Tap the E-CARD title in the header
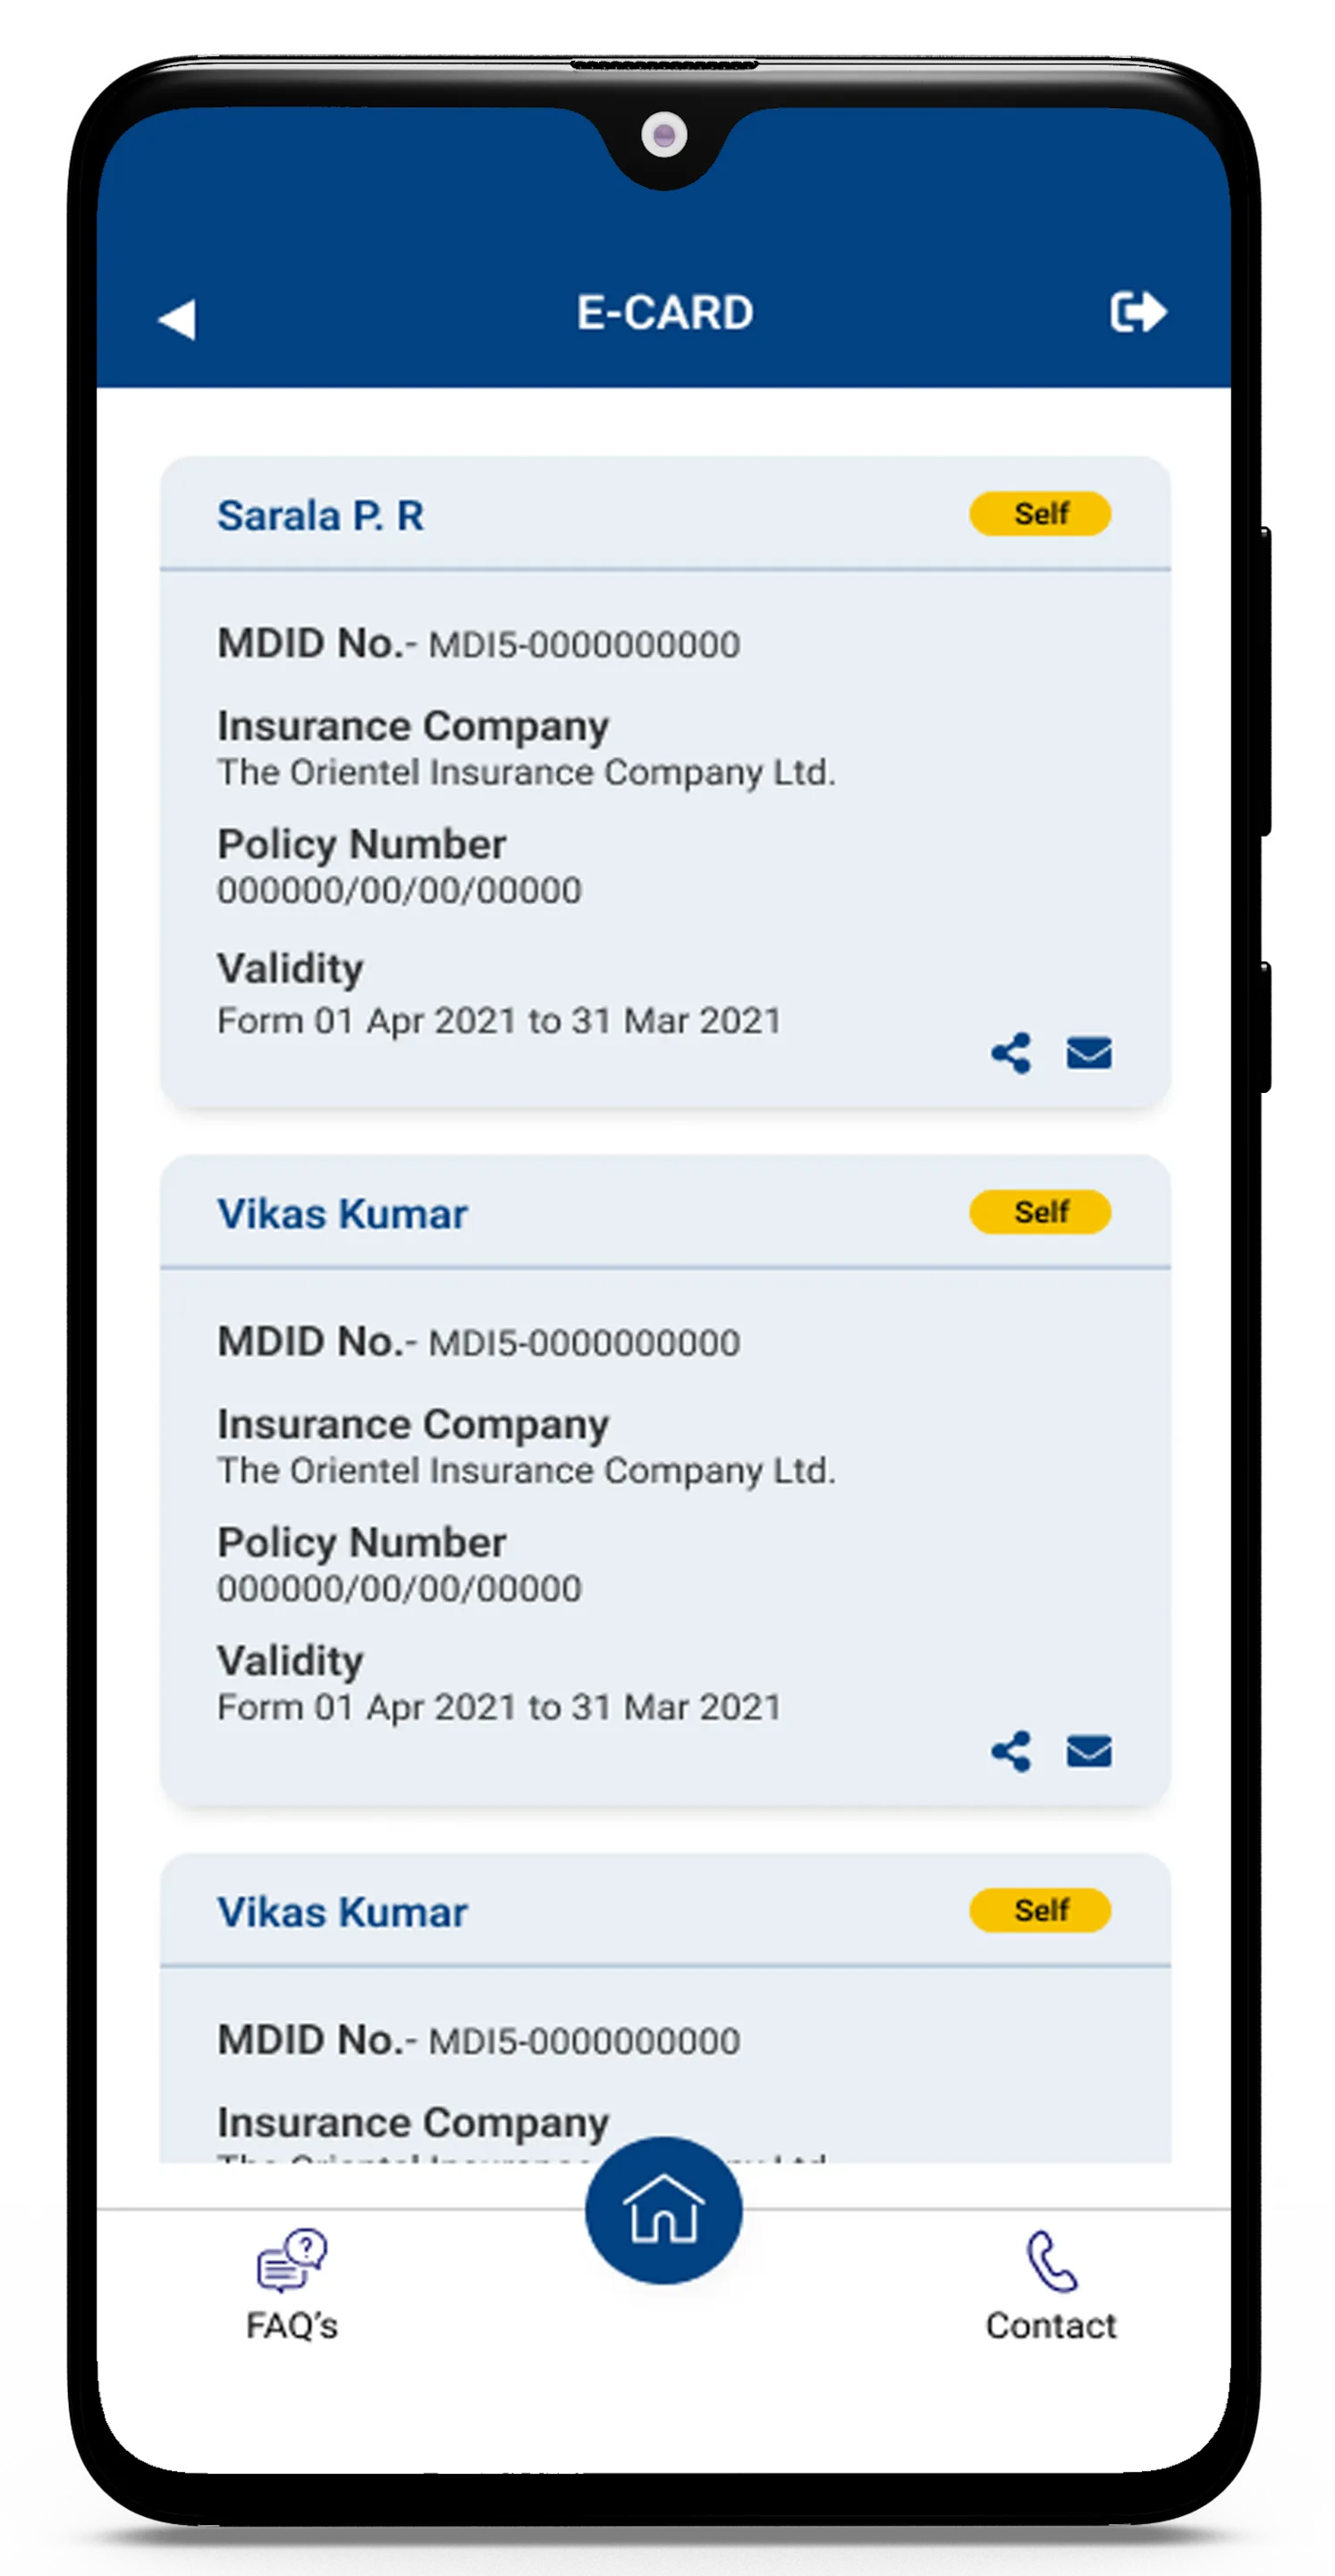1335x2576 pixels. point(665,312)
